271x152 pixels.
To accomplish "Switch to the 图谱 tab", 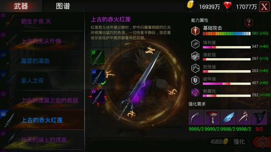I will [63, 6].
